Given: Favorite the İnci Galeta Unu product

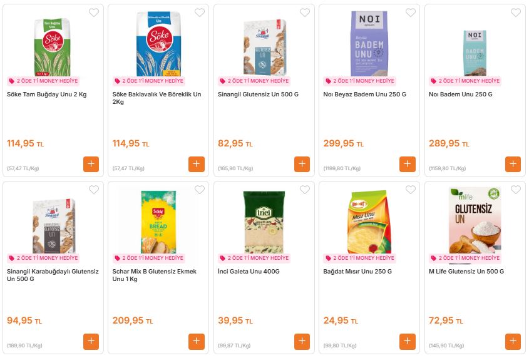Looking at the screenshot, I should (x=305, y=190).
